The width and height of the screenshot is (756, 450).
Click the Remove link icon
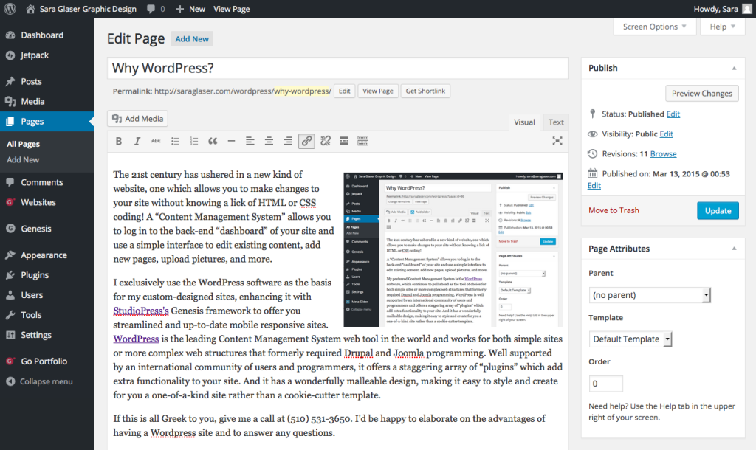pos(326,141)
